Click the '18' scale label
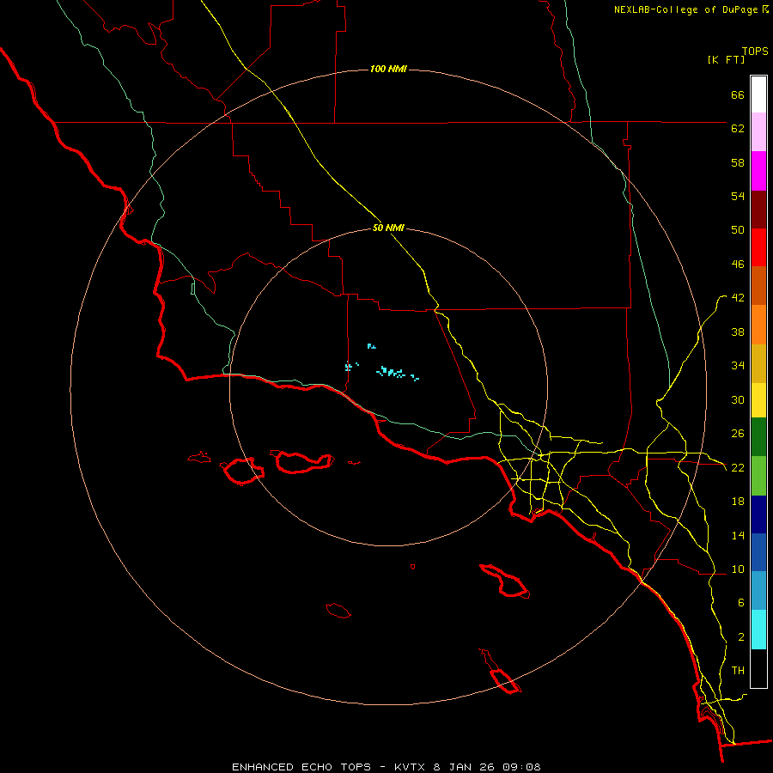The height and width of the screenshot is (773, 773). [738, 502]
